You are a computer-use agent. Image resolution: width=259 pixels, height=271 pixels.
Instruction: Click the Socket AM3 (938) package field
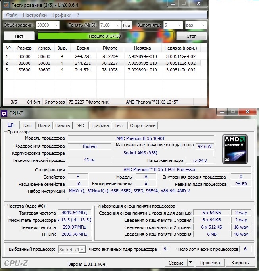[x=141, y=153]
